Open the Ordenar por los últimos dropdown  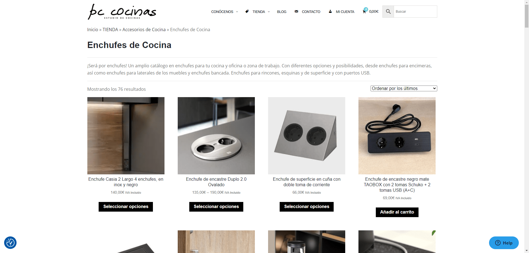tap(404, 88)
